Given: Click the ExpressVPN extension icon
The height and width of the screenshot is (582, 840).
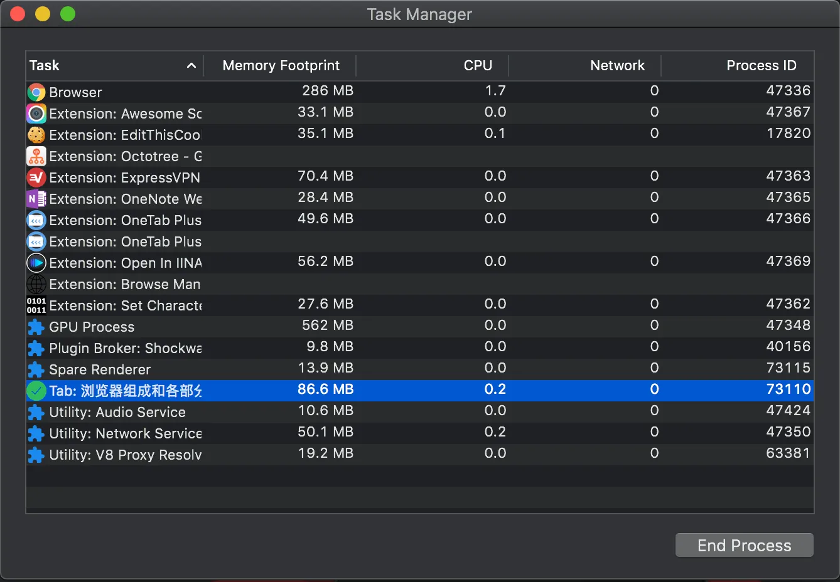Looking at the screenshot, I should click(x=36, y=177).
